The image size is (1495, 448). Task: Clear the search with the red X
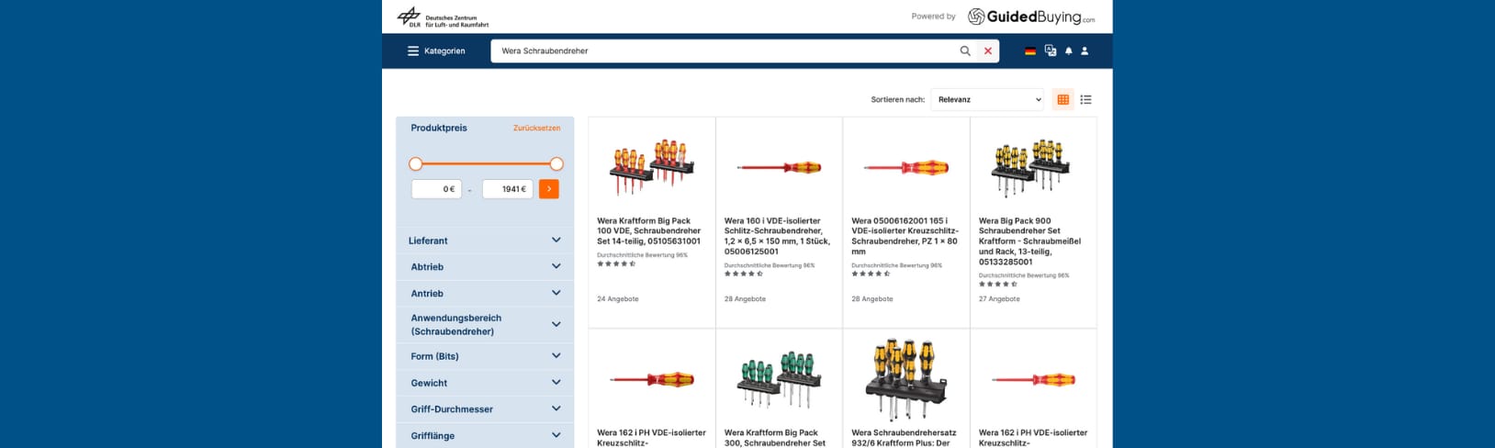(988, 51)
